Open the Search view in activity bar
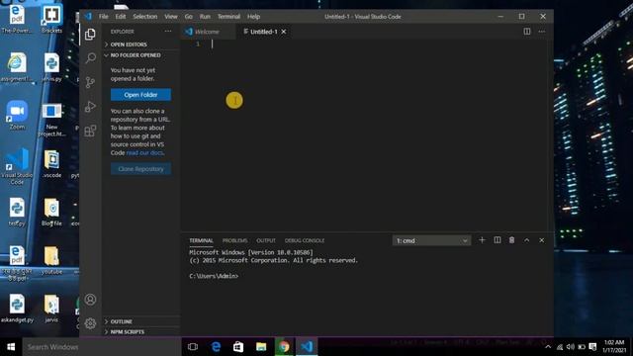Screen dimensions: 633x356 pyautogui.click(x=90, y=58)
